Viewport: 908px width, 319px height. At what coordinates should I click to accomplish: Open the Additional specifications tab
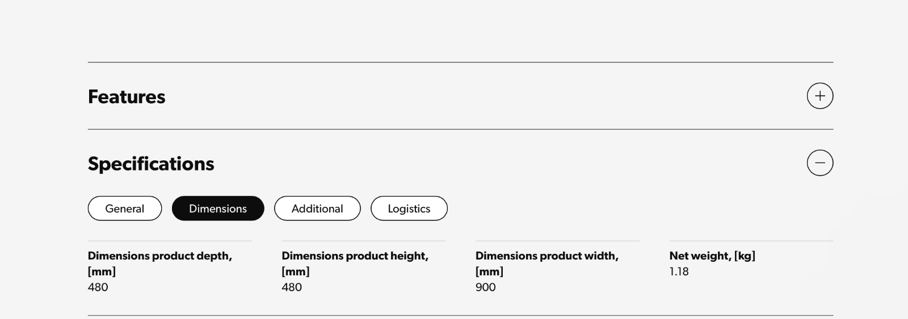(x=317, y=209)
